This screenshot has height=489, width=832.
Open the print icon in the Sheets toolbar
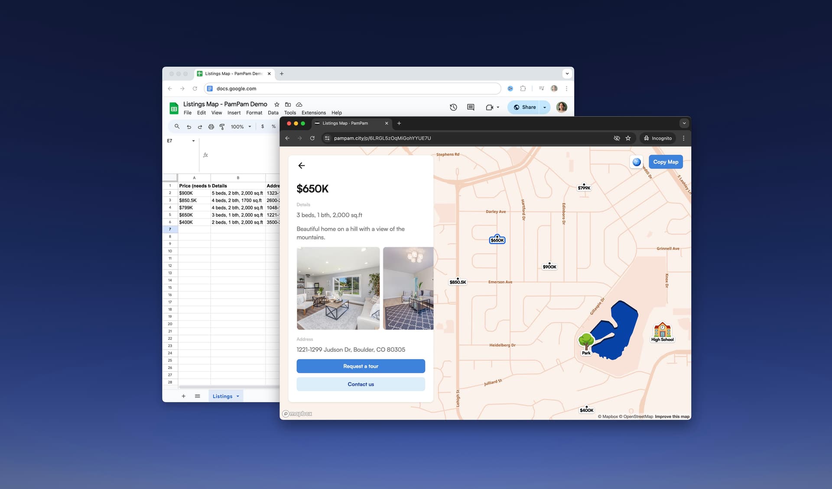click(x=211, y=126)
